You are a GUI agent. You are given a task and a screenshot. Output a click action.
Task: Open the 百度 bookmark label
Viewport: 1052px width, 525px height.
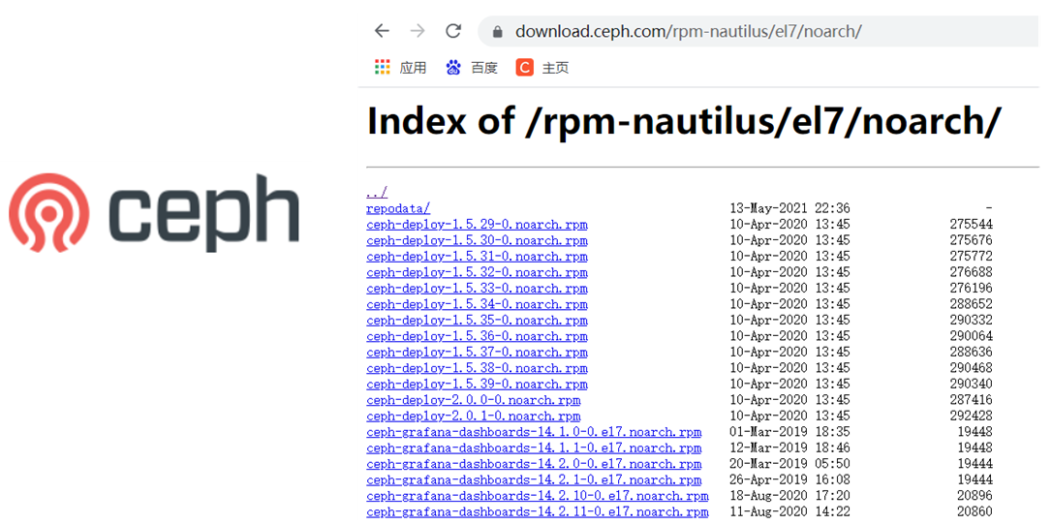click(x=483, y=68)
